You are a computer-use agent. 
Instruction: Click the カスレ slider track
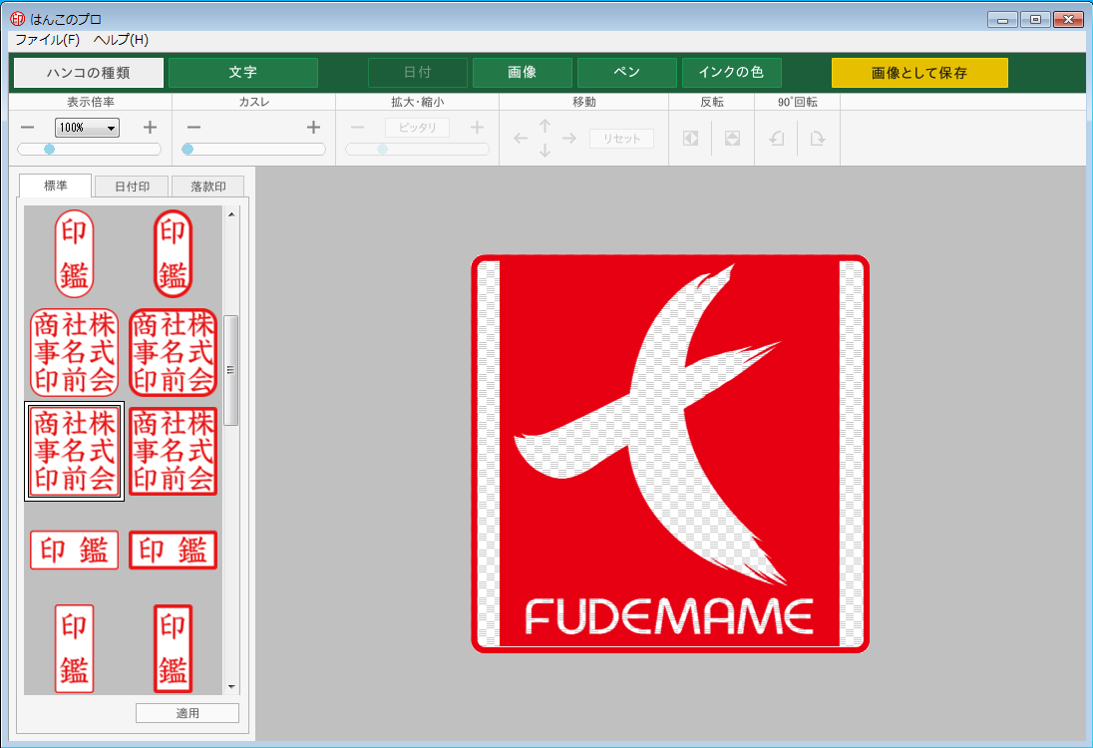coord(255,150)
